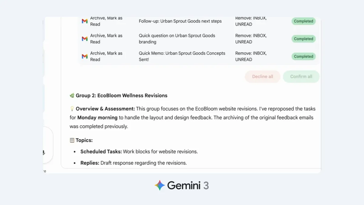Select the Quick question on branding task row
The width and height of the screenshot is (364, 205).
[177, 39]
